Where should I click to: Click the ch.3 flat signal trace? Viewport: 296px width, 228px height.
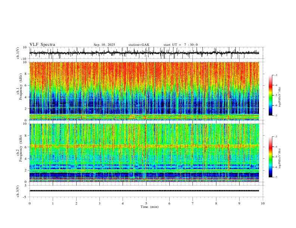click(144, 191)
